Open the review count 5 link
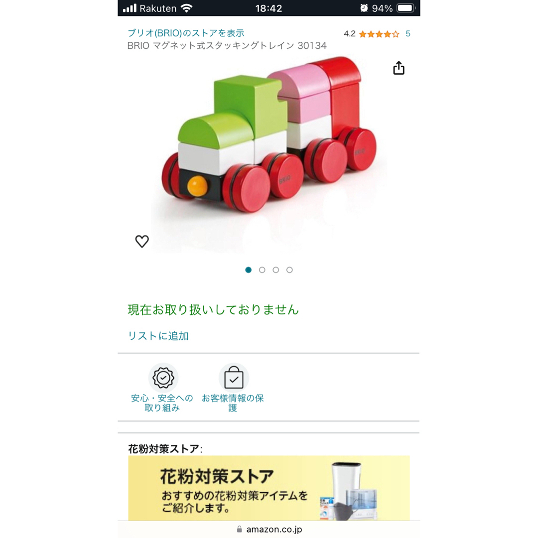 pyautogui.click(x=408, y=34)
